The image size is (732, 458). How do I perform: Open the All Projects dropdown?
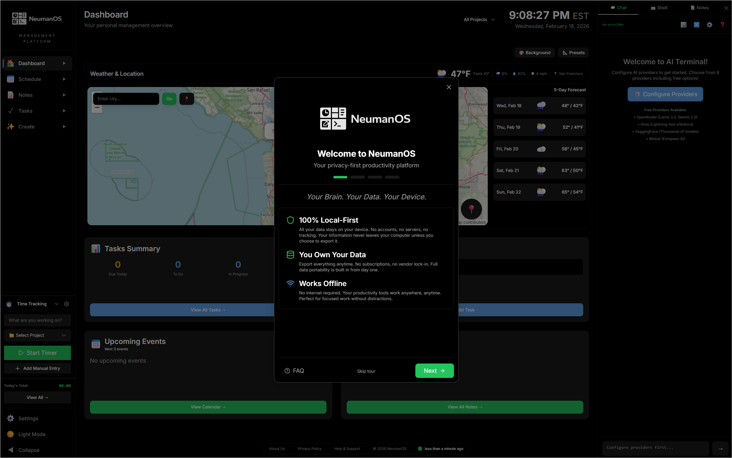[x=479, y=20]
